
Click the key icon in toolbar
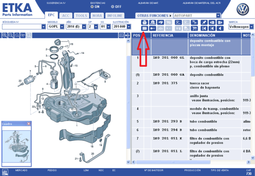(x=153, y=29)
